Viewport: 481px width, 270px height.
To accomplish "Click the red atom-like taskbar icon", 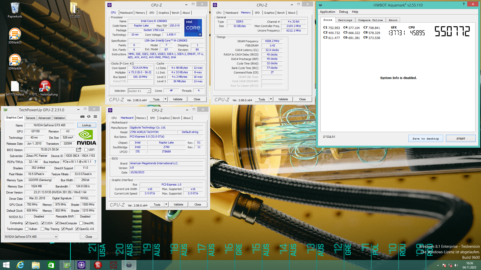I will (x=113, y=265).
